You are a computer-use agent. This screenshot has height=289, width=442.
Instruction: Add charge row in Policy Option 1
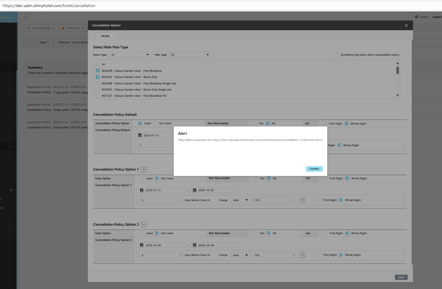303,200
